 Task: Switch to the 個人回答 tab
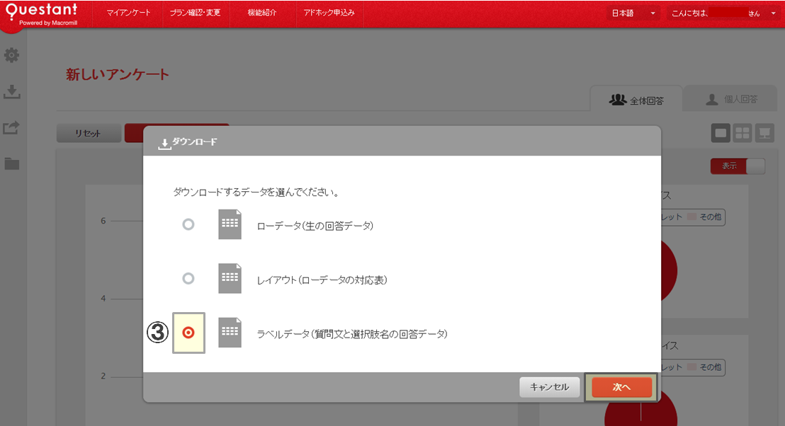[731, 100]
